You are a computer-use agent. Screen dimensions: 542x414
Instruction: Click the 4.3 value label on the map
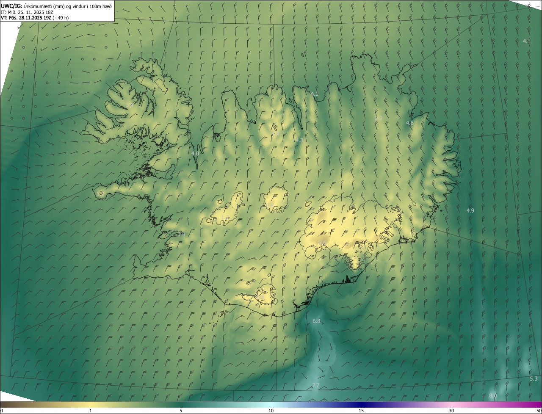[x=299, y=140]
